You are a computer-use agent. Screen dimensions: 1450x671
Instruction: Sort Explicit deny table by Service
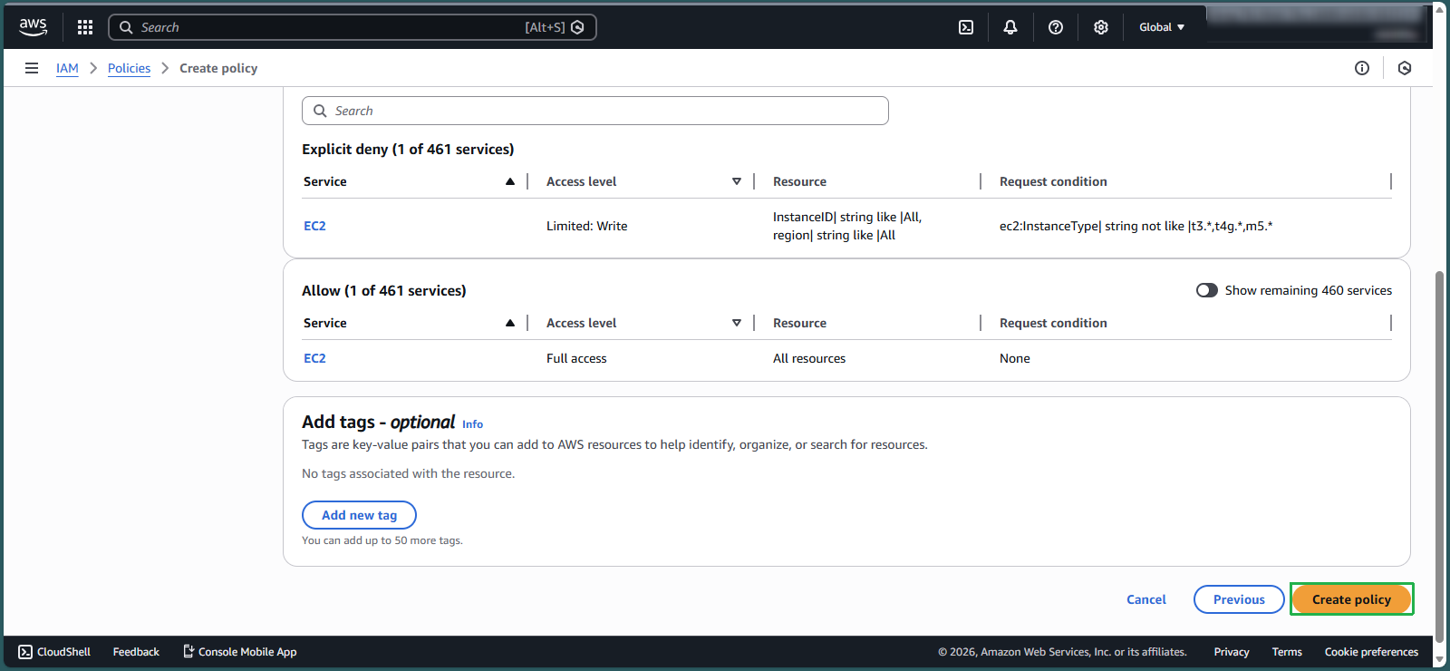tap(510, 181)
